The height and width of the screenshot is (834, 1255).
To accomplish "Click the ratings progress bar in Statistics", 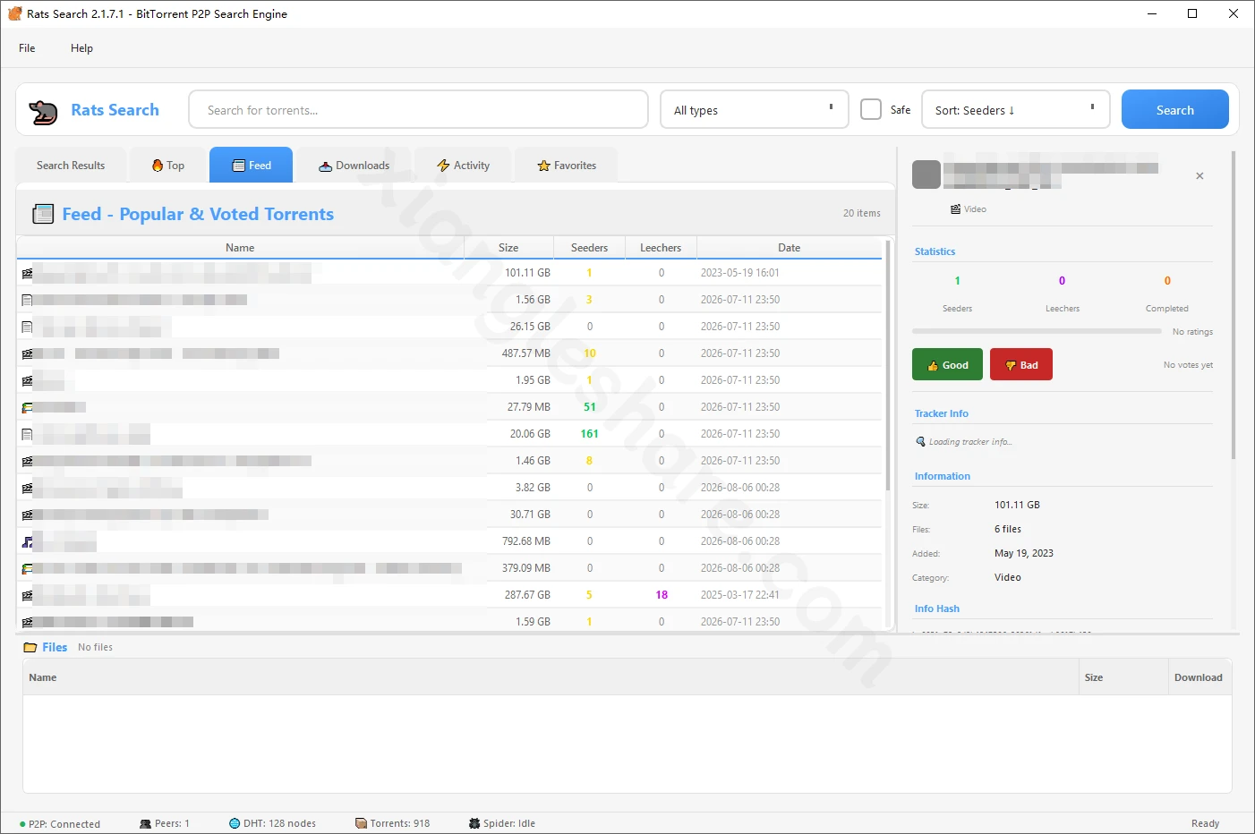I will coord(1037,331).
